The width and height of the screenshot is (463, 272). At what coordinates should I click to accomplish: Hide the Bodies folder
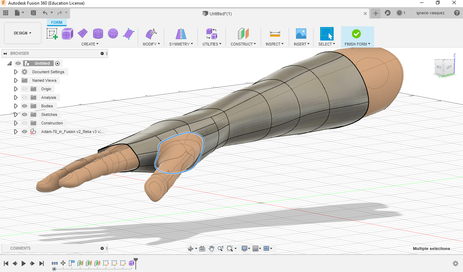(25, 106)
